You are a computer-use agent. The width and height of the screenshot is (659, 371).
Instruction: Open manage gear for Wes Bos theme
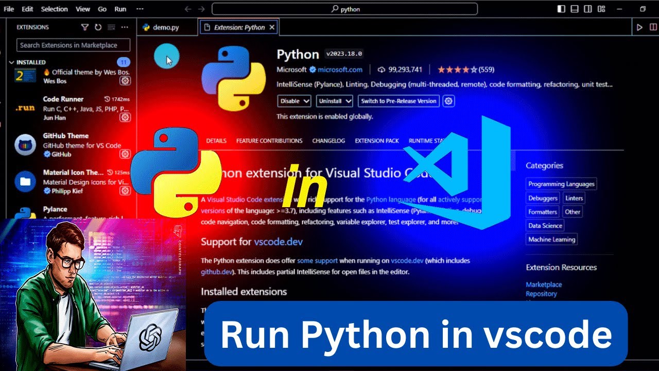click(125, 81)
